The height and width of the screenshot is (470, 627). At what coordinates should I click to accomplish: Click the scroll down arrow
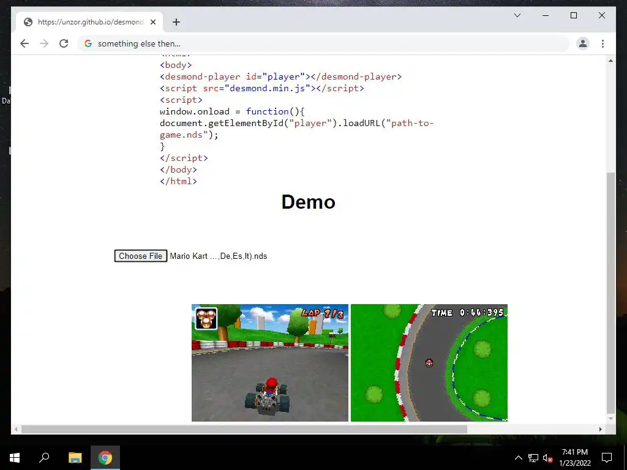coord(610,419)
